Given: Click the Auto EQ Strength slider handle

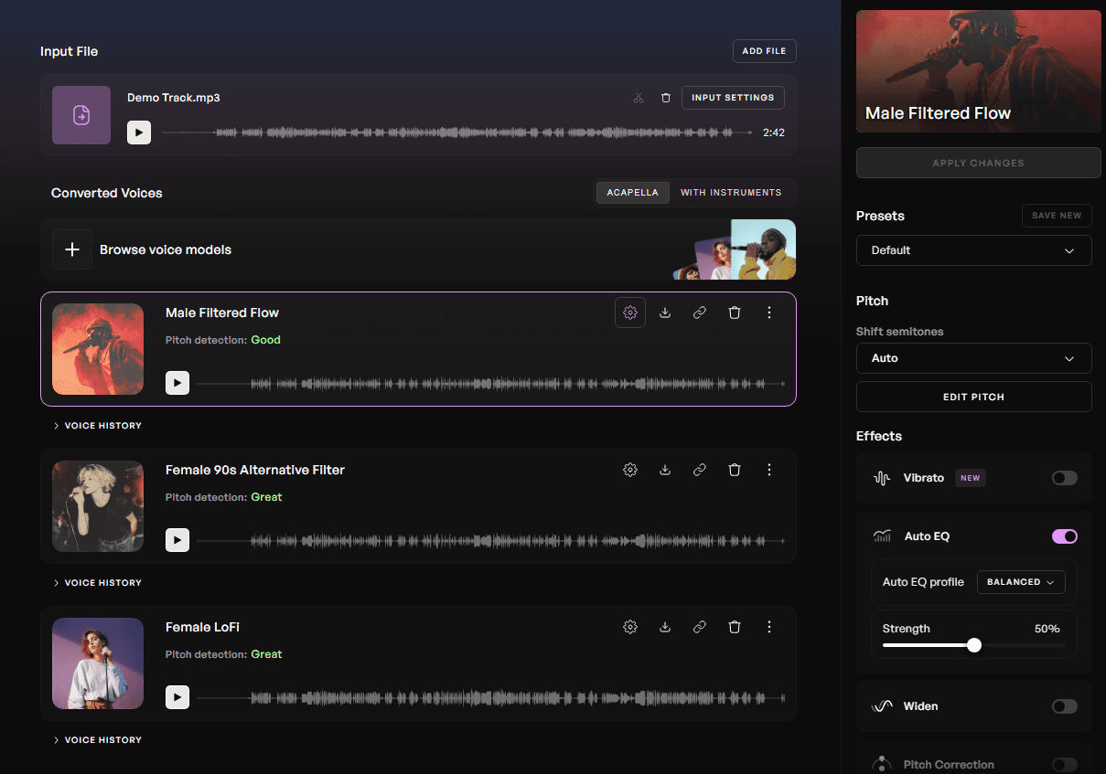Looking at the screenshot, I should 974,645.
